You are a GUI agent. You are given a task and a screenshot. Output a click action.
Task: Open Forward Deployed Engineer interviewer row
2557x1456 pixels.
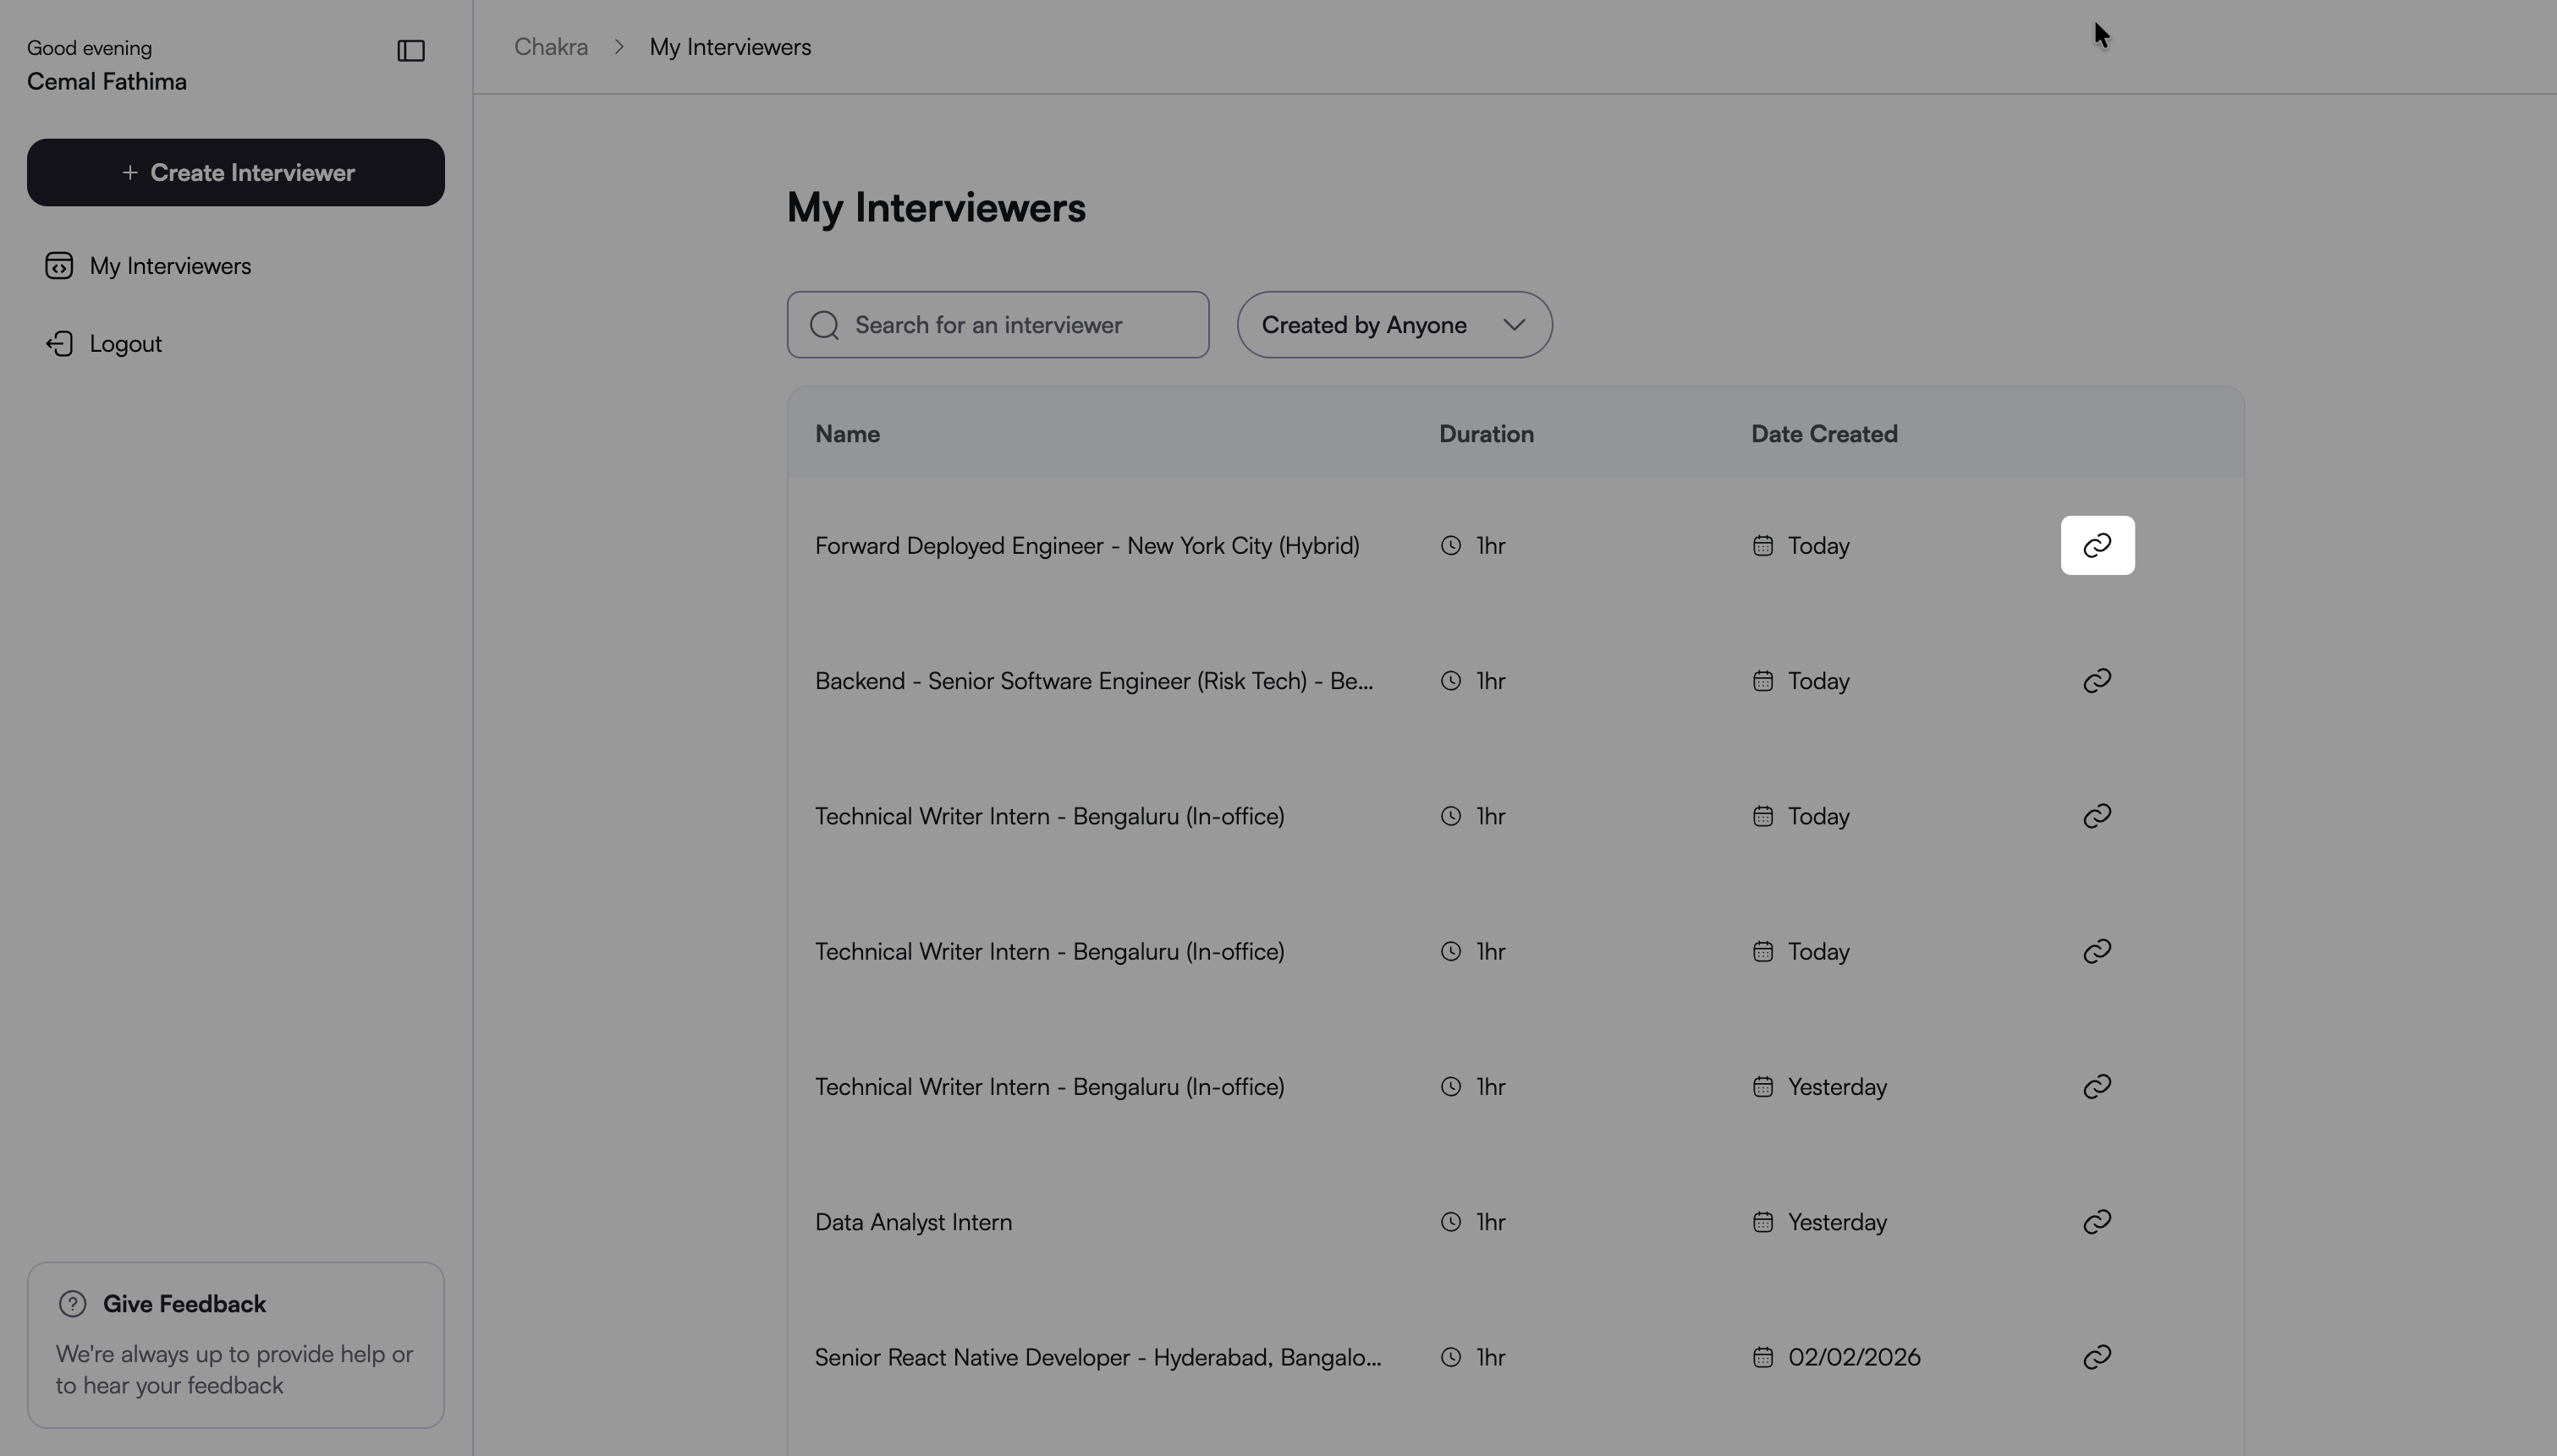[1086, 545]
